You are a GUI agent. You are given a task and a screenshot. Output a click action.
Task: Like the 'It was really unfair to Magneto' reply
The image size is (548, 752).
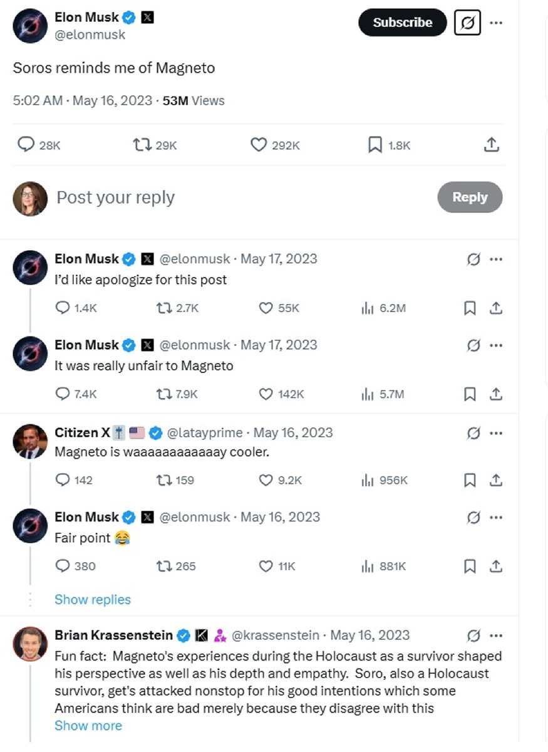(266, 394)
